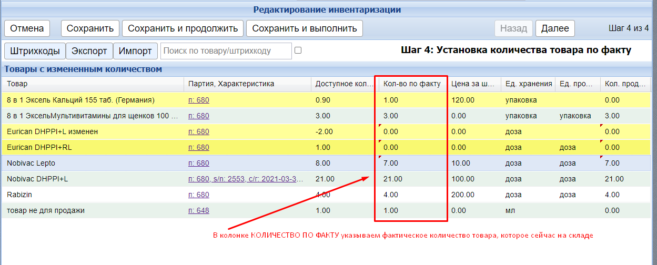
Task: Sort by Кол-во по факту column header
Action: [412, 84]
